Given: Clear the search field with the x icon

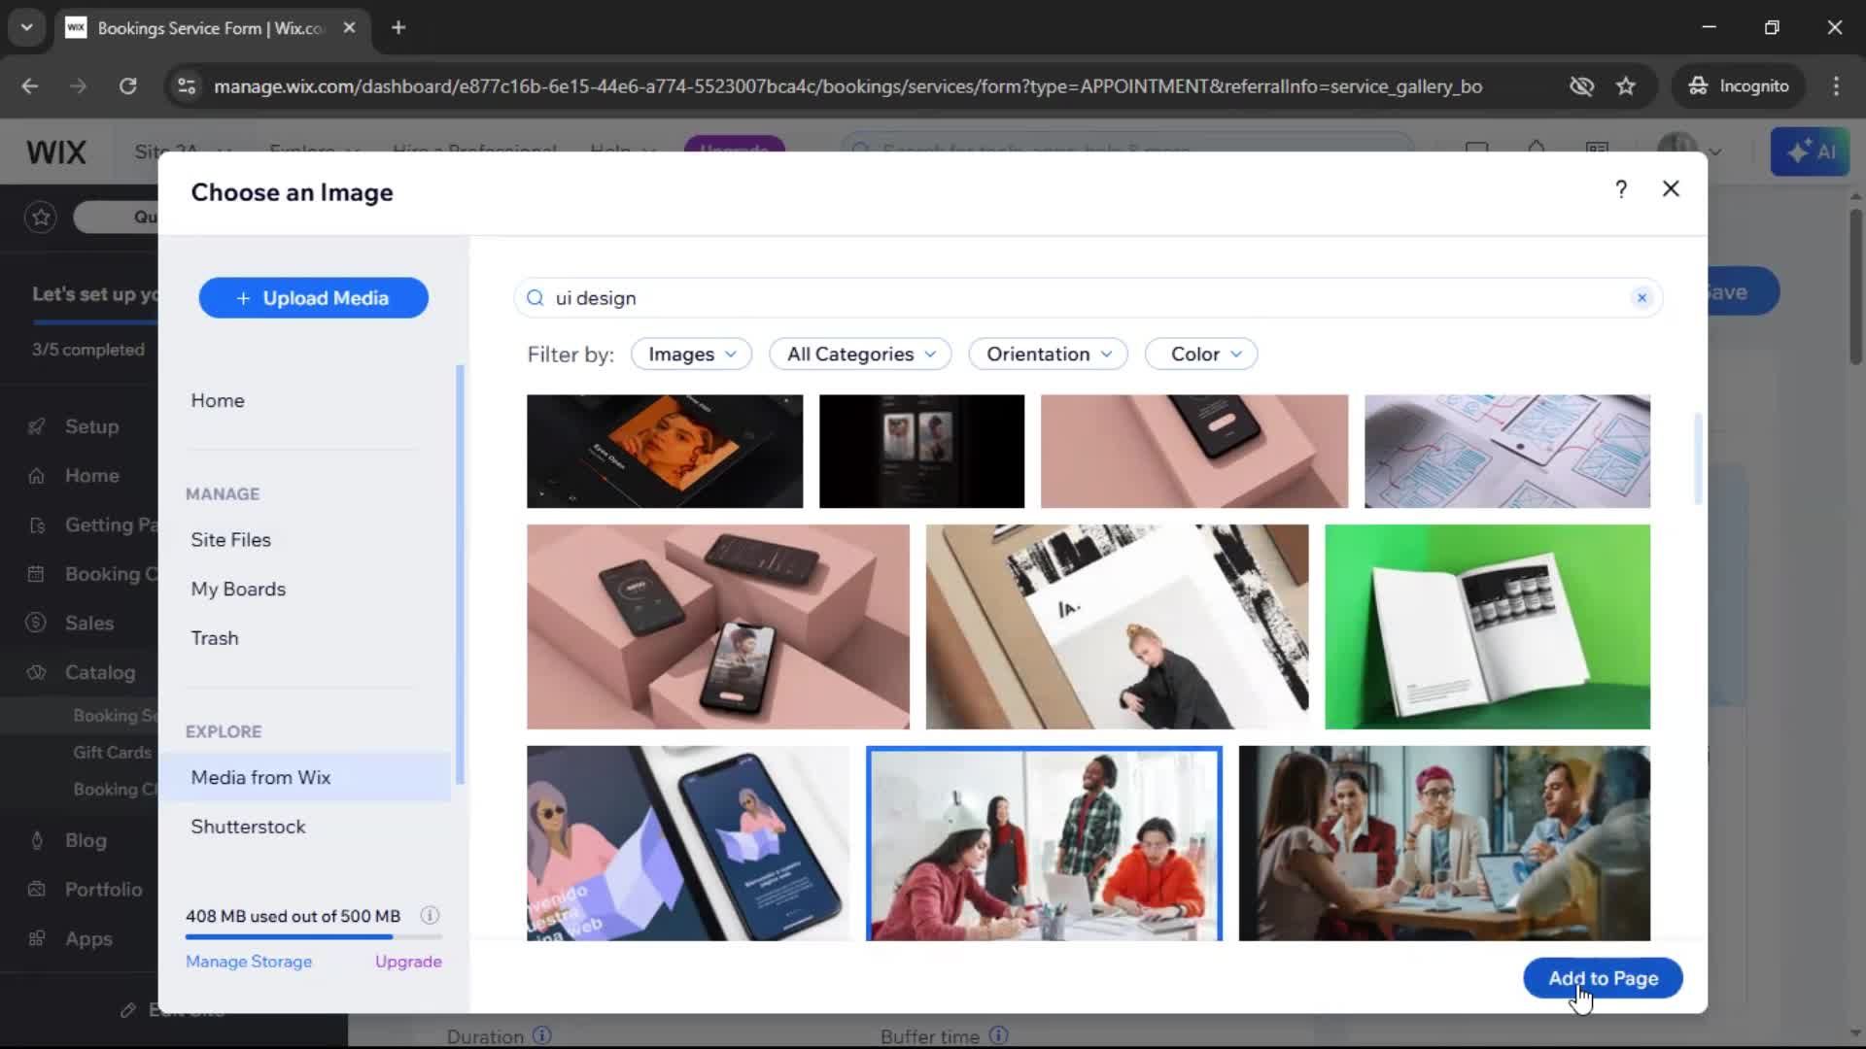Looking at the screenshot, I should pos(1641,298).
